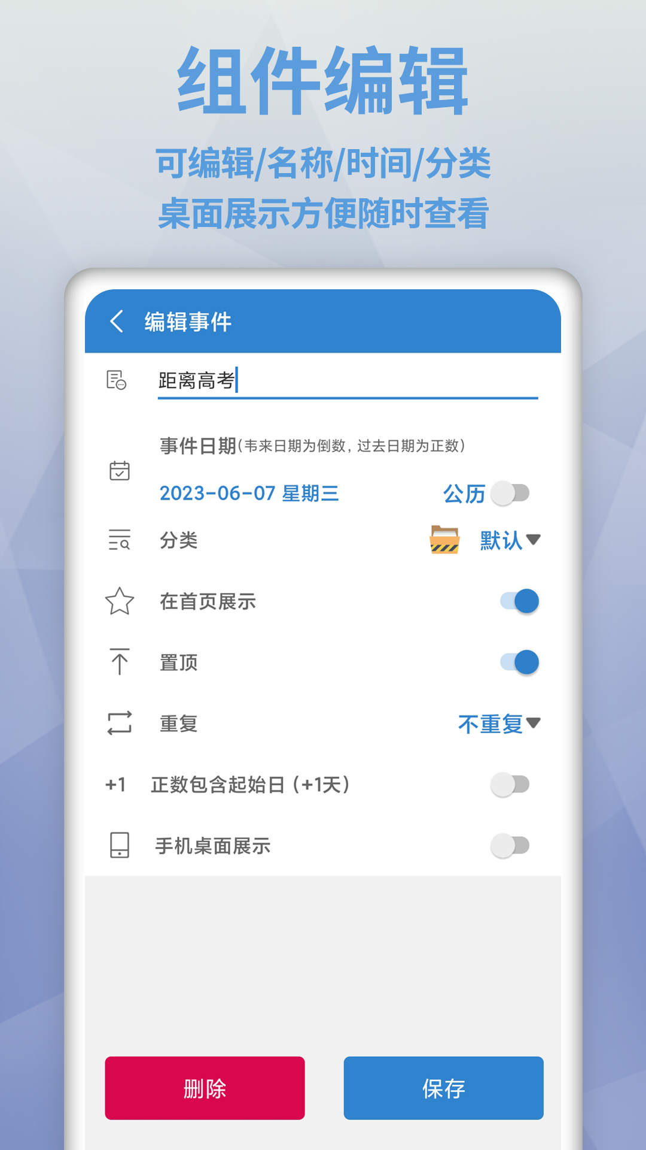The height and width of the screenshot is (1150, 646).
Task: Click the phone icon beside 手机桌面展示
Action: pyautogui.click(x=120, y=845)
